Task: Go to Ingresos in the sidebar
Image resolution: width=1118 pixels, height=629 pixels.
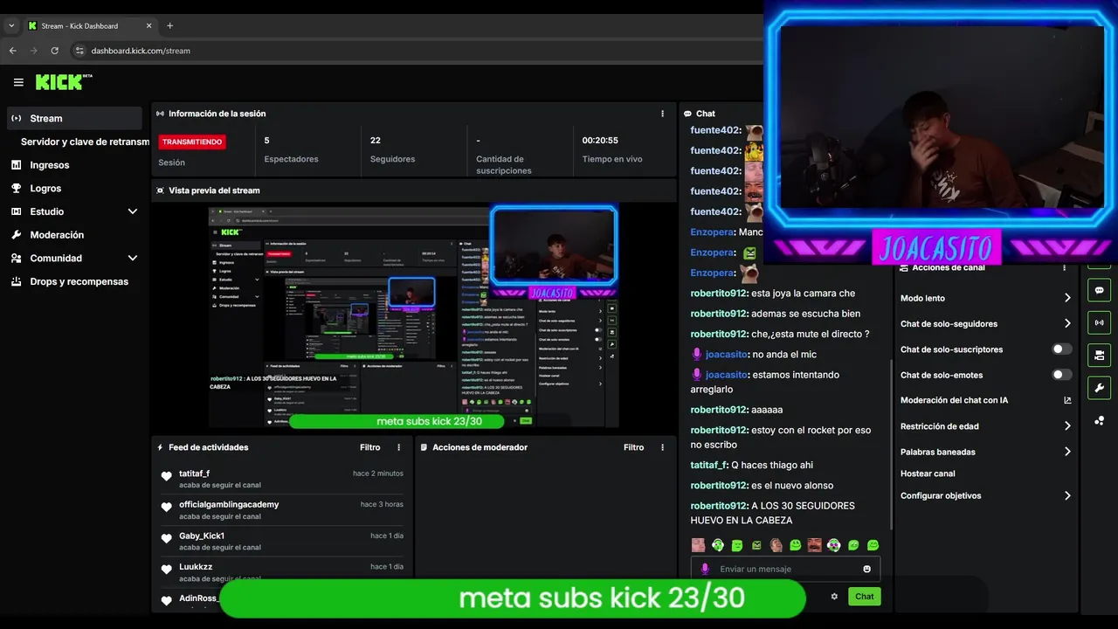Action: tap(49, 165)
